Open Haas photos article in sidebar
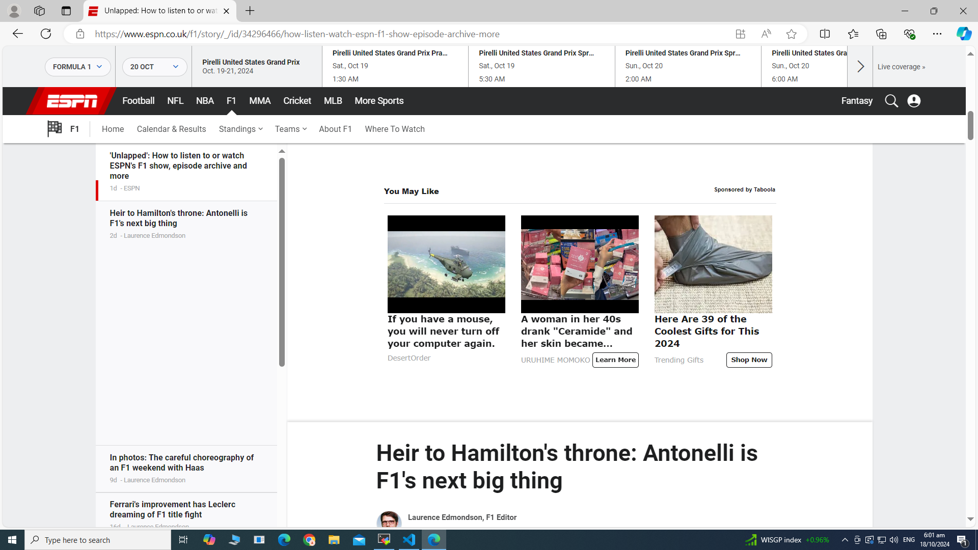978x550 pixels. click(186, 469)
